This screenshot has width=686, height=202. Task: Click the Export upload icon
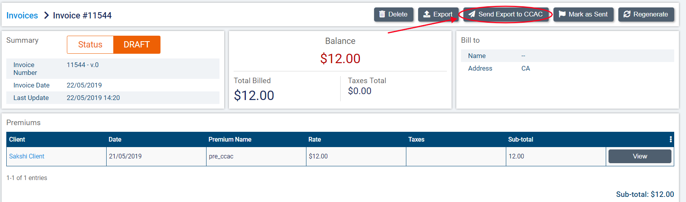(x=427, y=15)
